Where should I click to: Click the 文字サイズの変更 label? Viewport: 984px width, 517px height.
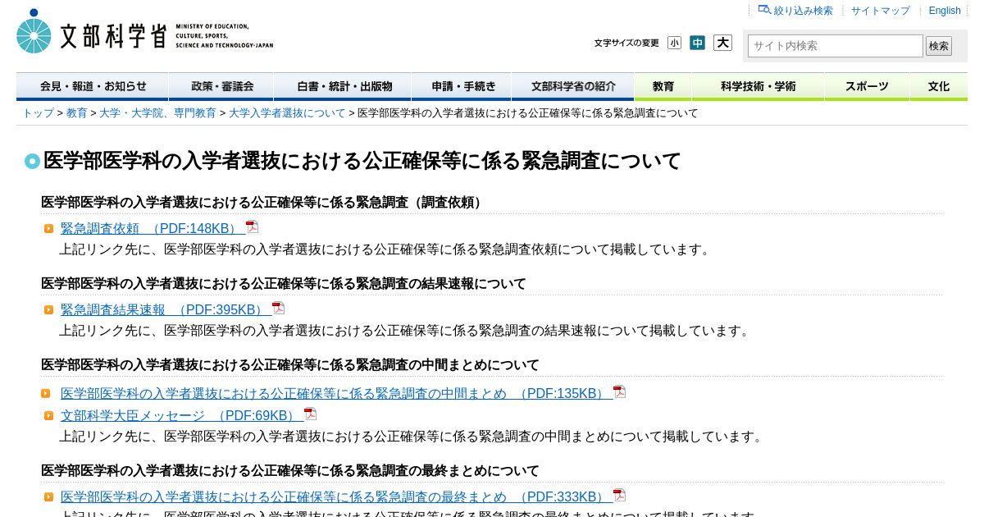click(626, 43)
